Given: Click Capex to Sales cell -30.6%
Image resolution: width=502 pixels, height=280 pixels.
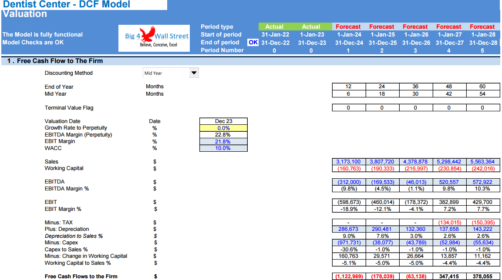Looking at the screenshot, I should pos(349,249).
